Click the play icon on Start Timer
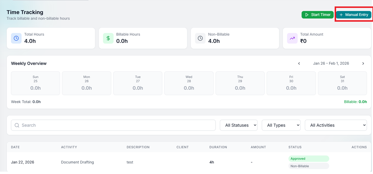The height and width of the screenshot is (174, 373). coord(307,15)
